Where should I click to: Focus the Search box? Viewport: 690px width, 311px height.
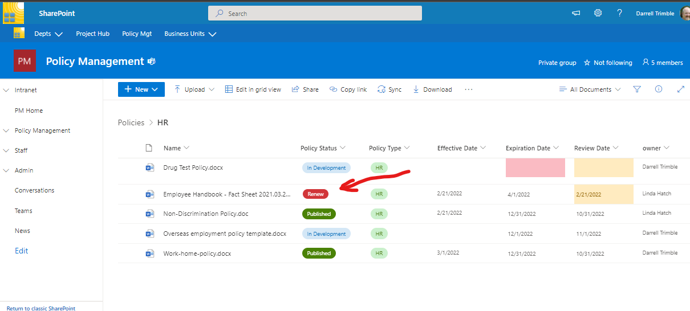click(x=315, y=13)
